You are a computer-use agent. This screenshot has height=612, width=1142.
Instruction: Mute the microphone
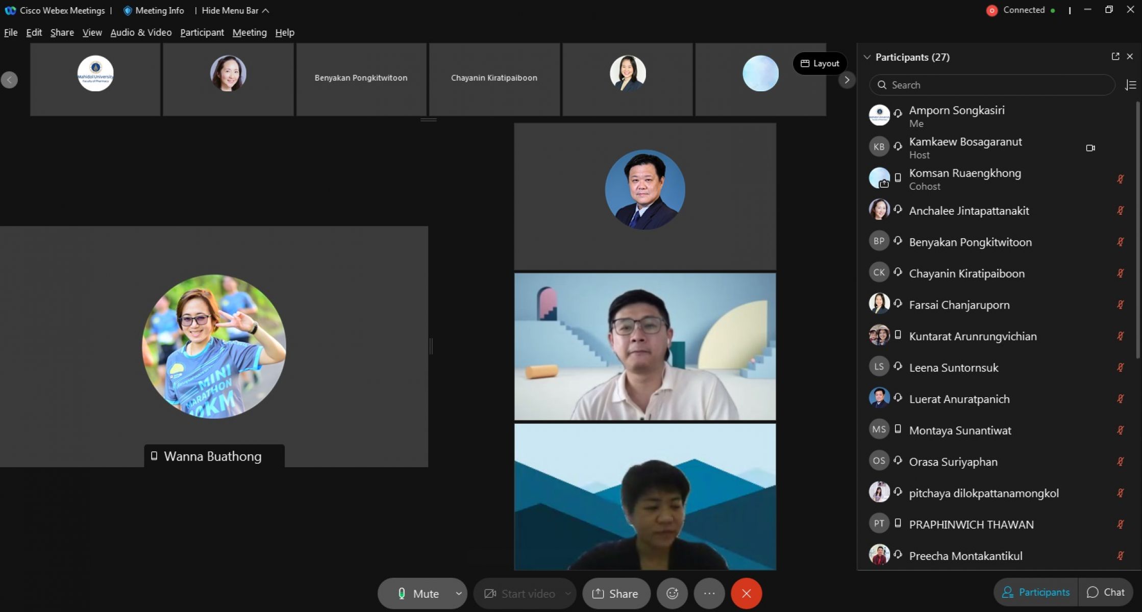pyautogui.click(x=418, y=594)
